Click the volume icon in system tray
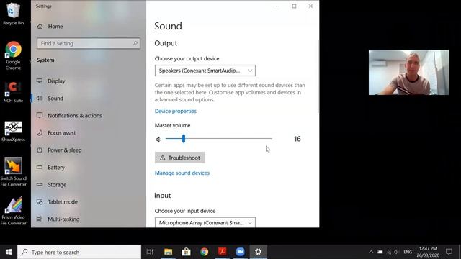 pyautogui.click(x=396, y=252)
